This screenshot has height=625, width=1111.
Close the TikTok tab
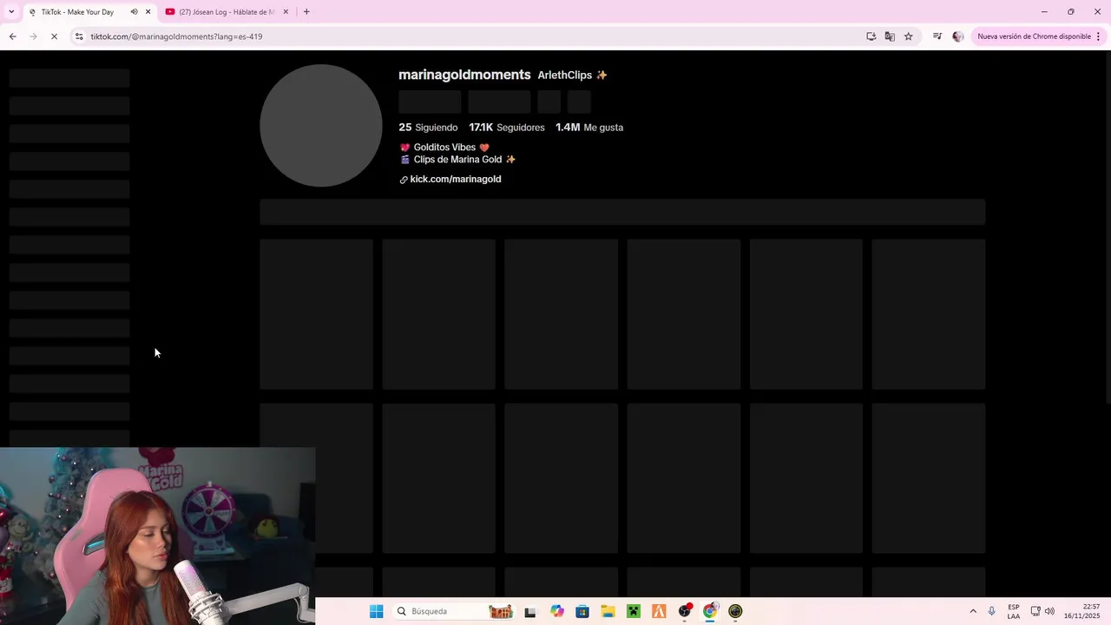pyautogui.click(x=148, y=12)
